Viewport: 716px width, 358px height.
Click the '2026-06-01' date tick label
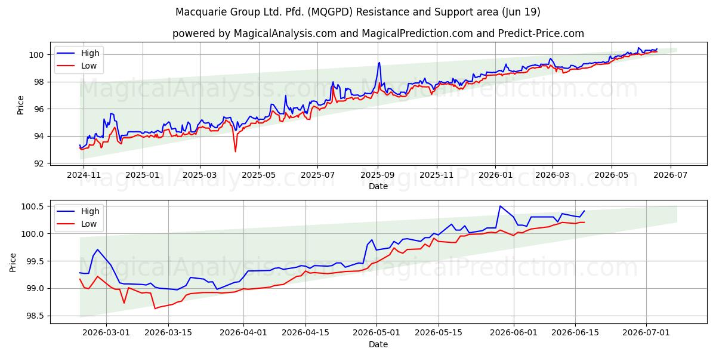tap(514, 333)
